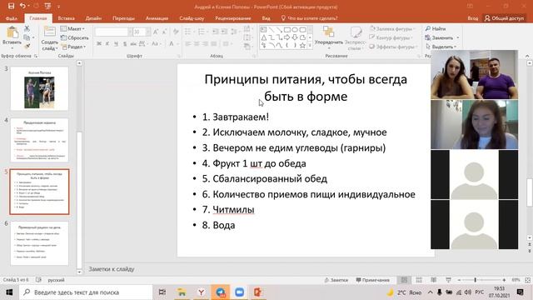The width and height of the screenshot is (533, 300).
Task: Click the Общий доступ share button
Action: pos(505,18)
